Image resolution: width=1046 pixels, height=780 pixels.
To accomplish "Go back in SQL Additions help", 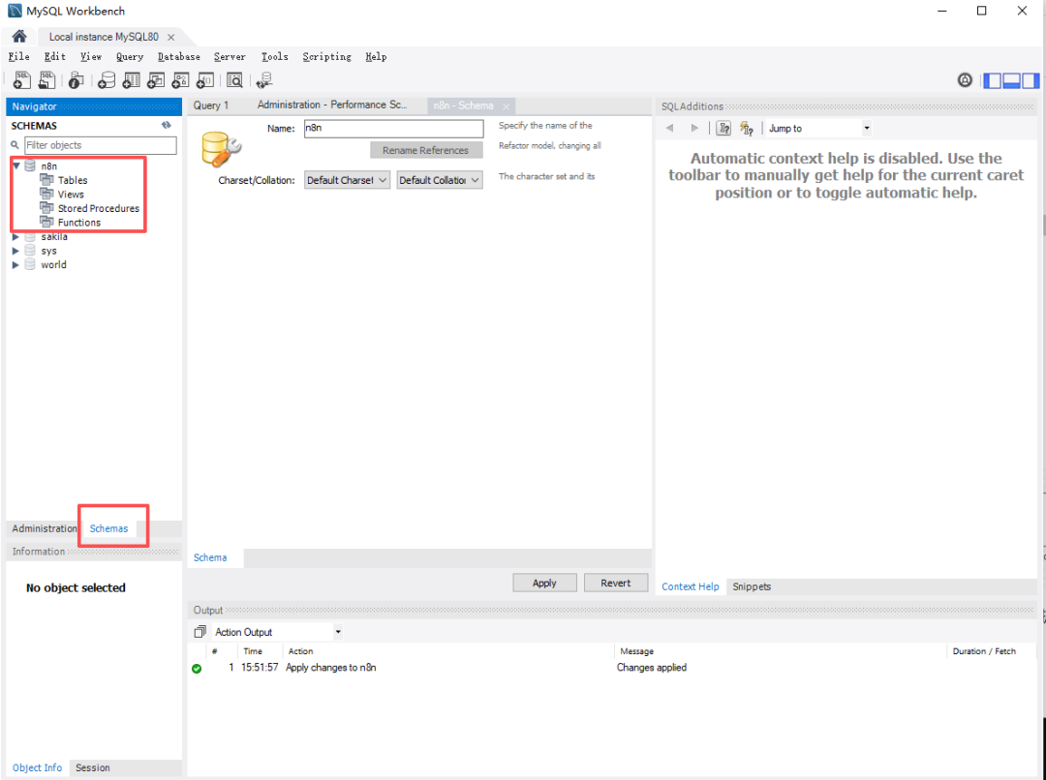I will click(x=670, y=128).
